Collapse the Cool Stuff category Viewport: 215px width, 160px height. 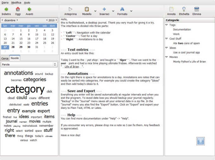click(x=167, y=39)
